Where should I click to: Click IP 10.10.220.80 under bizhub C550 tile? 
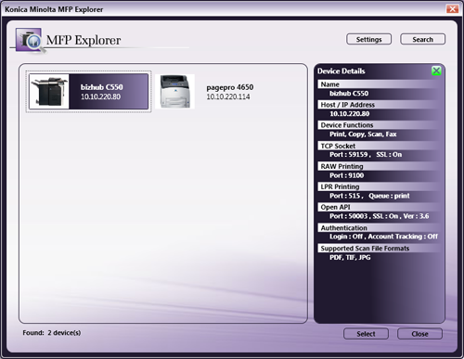[x=100, y=96]
